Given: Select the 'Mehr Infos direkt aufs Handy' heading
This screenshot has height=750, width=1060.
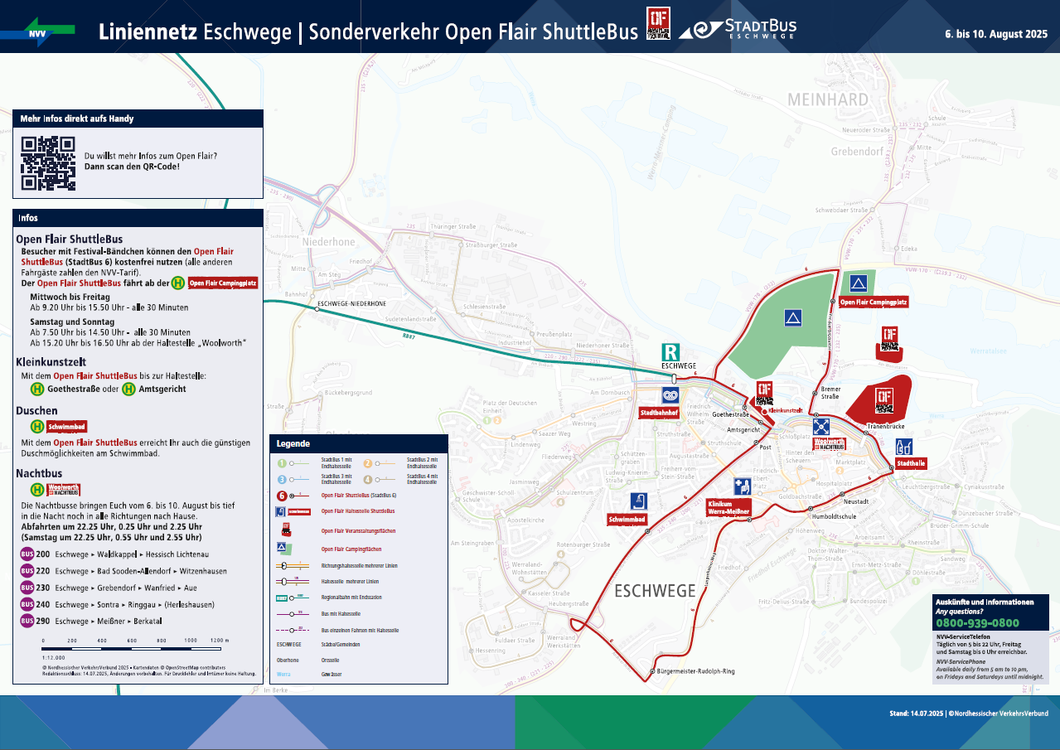Looking at the screenshot, I should coord(77,119).
